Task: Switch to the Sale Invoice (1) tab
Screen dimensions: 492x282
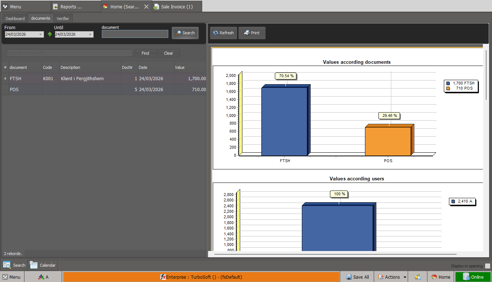Action: point(177,7)
